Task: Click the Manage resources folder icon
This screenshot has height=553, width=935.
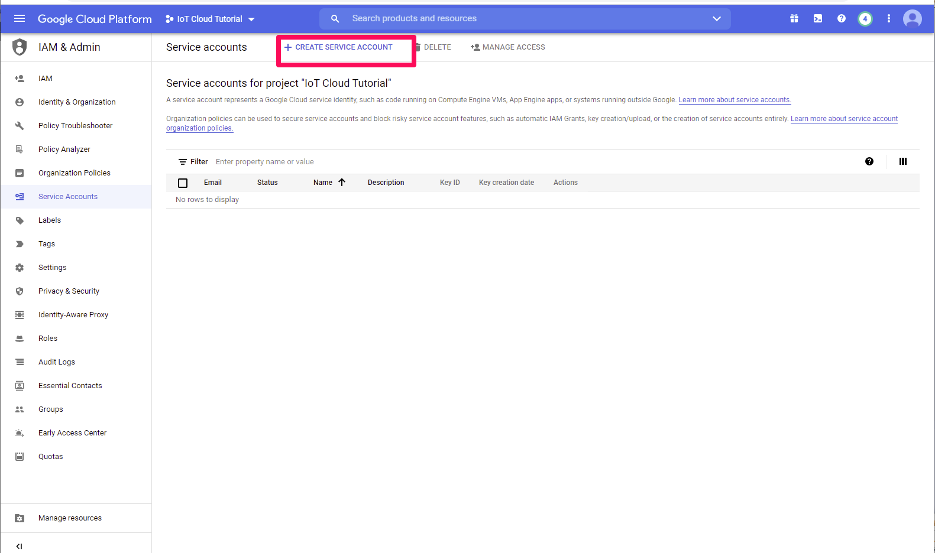Action: [20, 518]
